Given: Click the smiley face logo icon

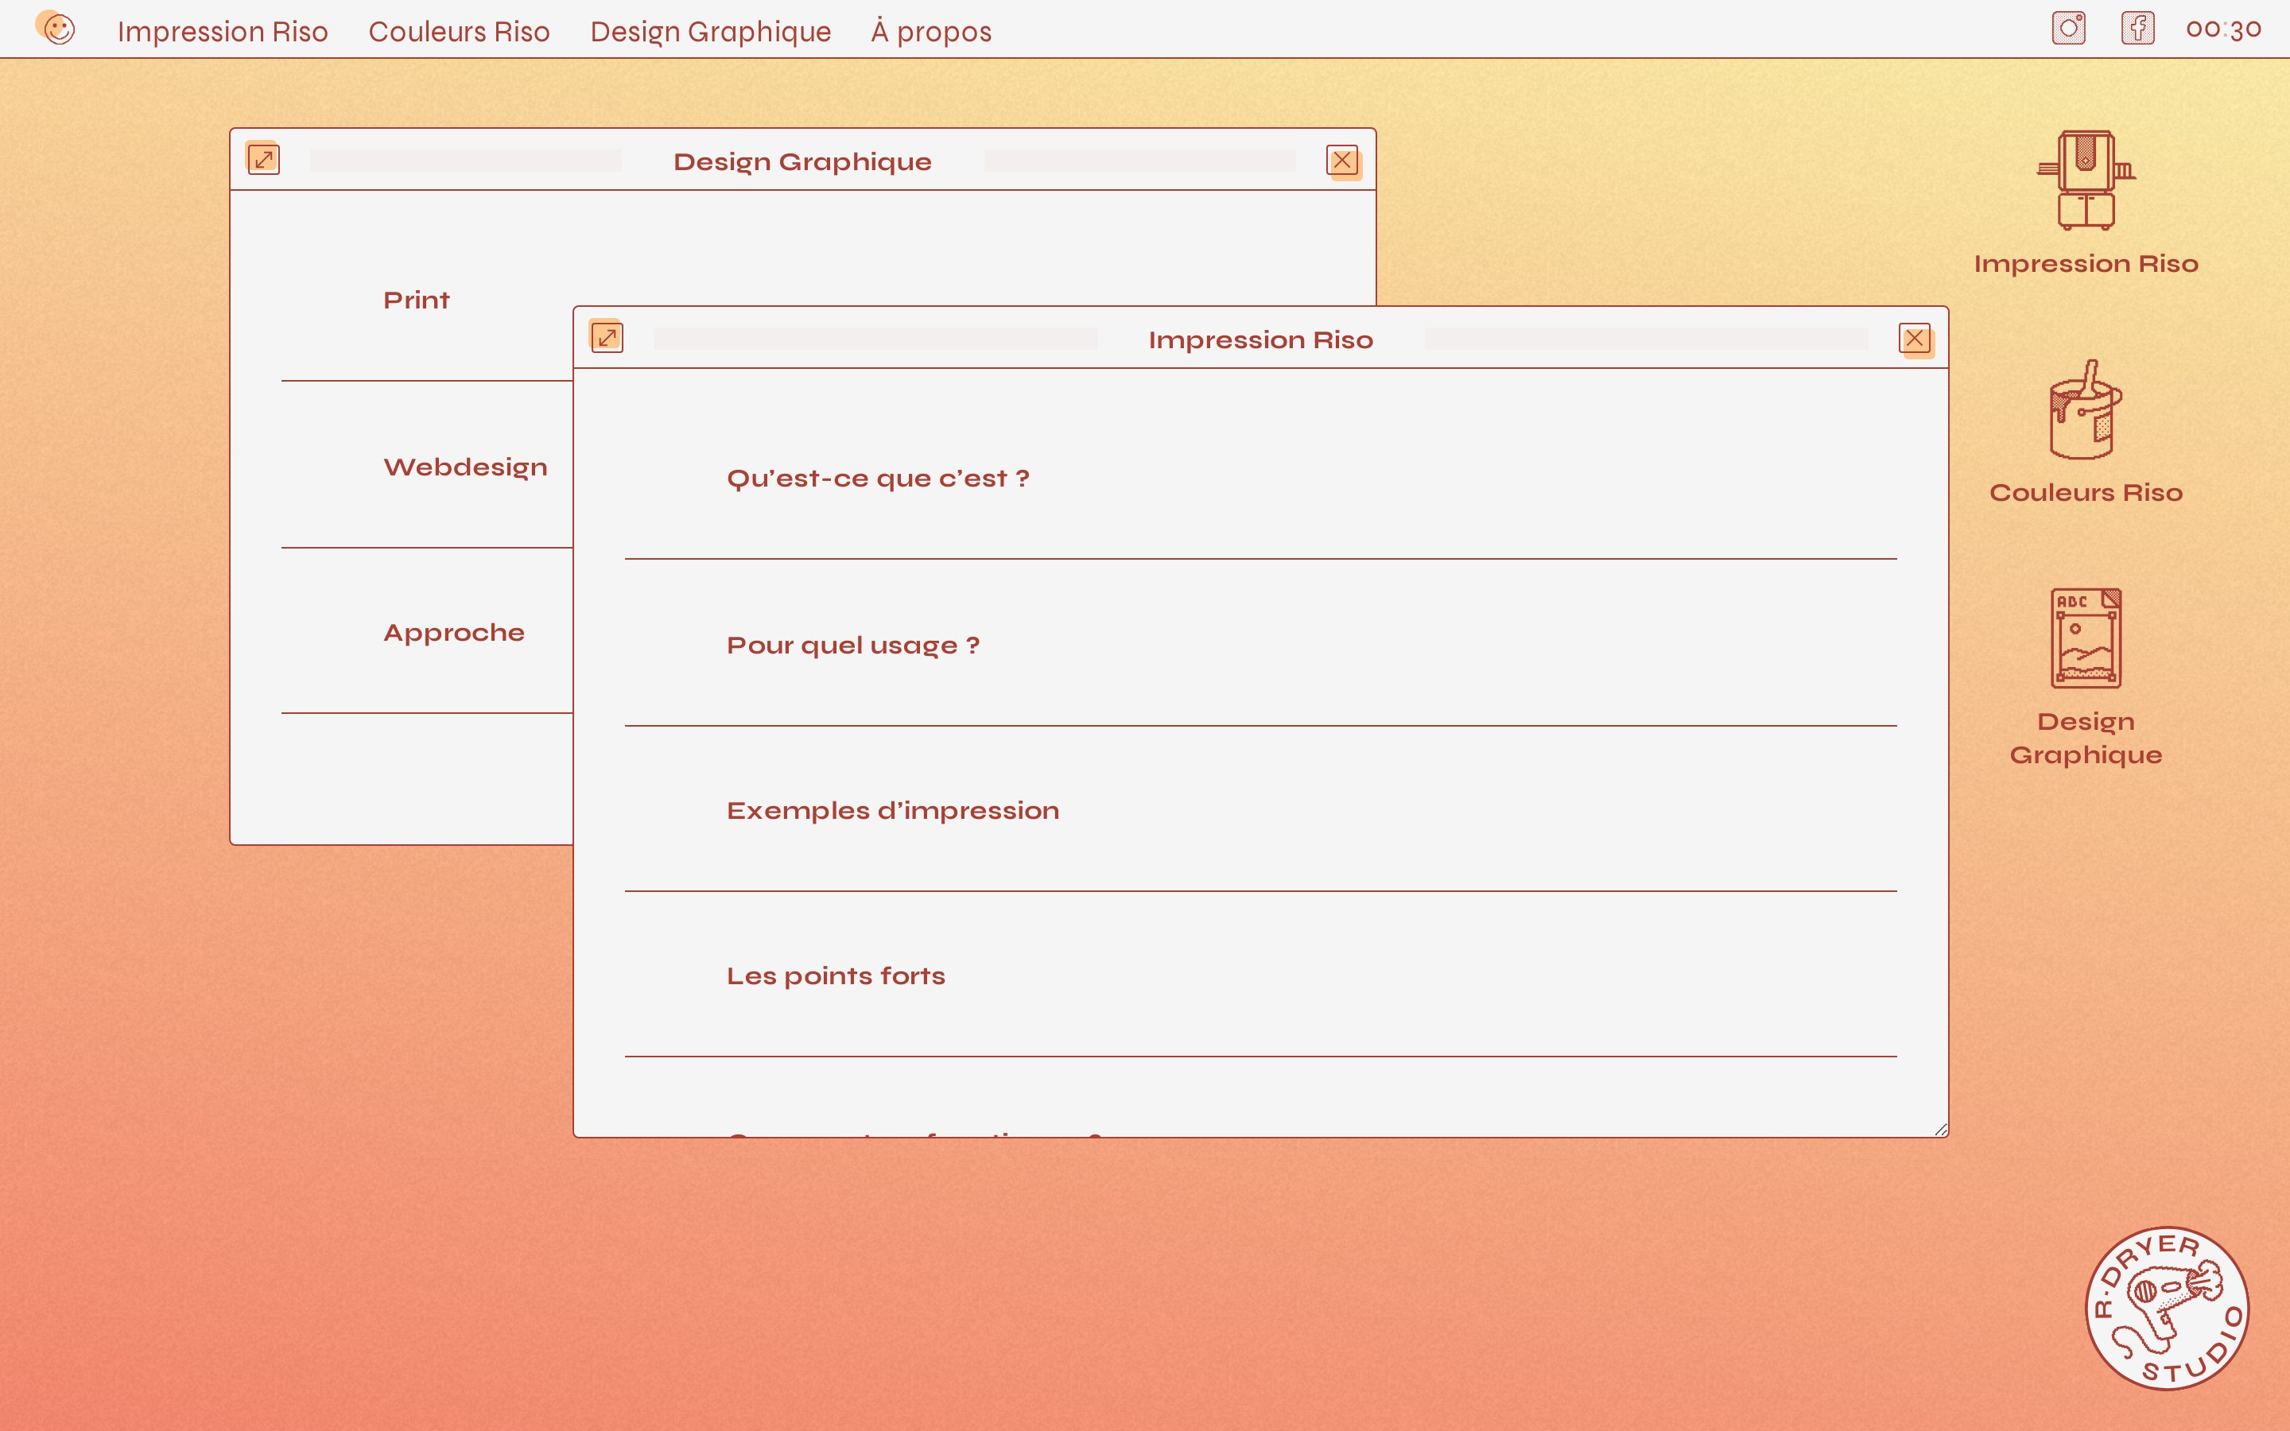Looking at the screenshot, I should [x=58, y=29].
